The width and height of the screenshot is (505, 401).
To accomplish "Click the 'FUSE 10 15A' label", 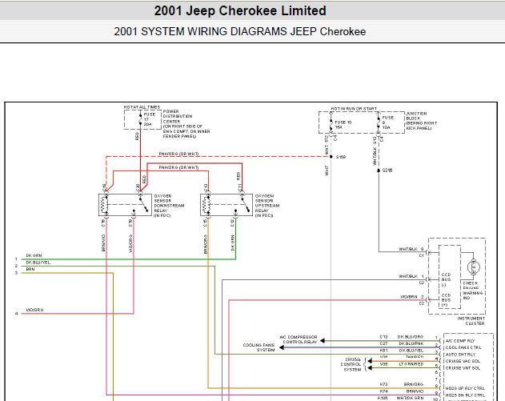I will tap(343, 125).
